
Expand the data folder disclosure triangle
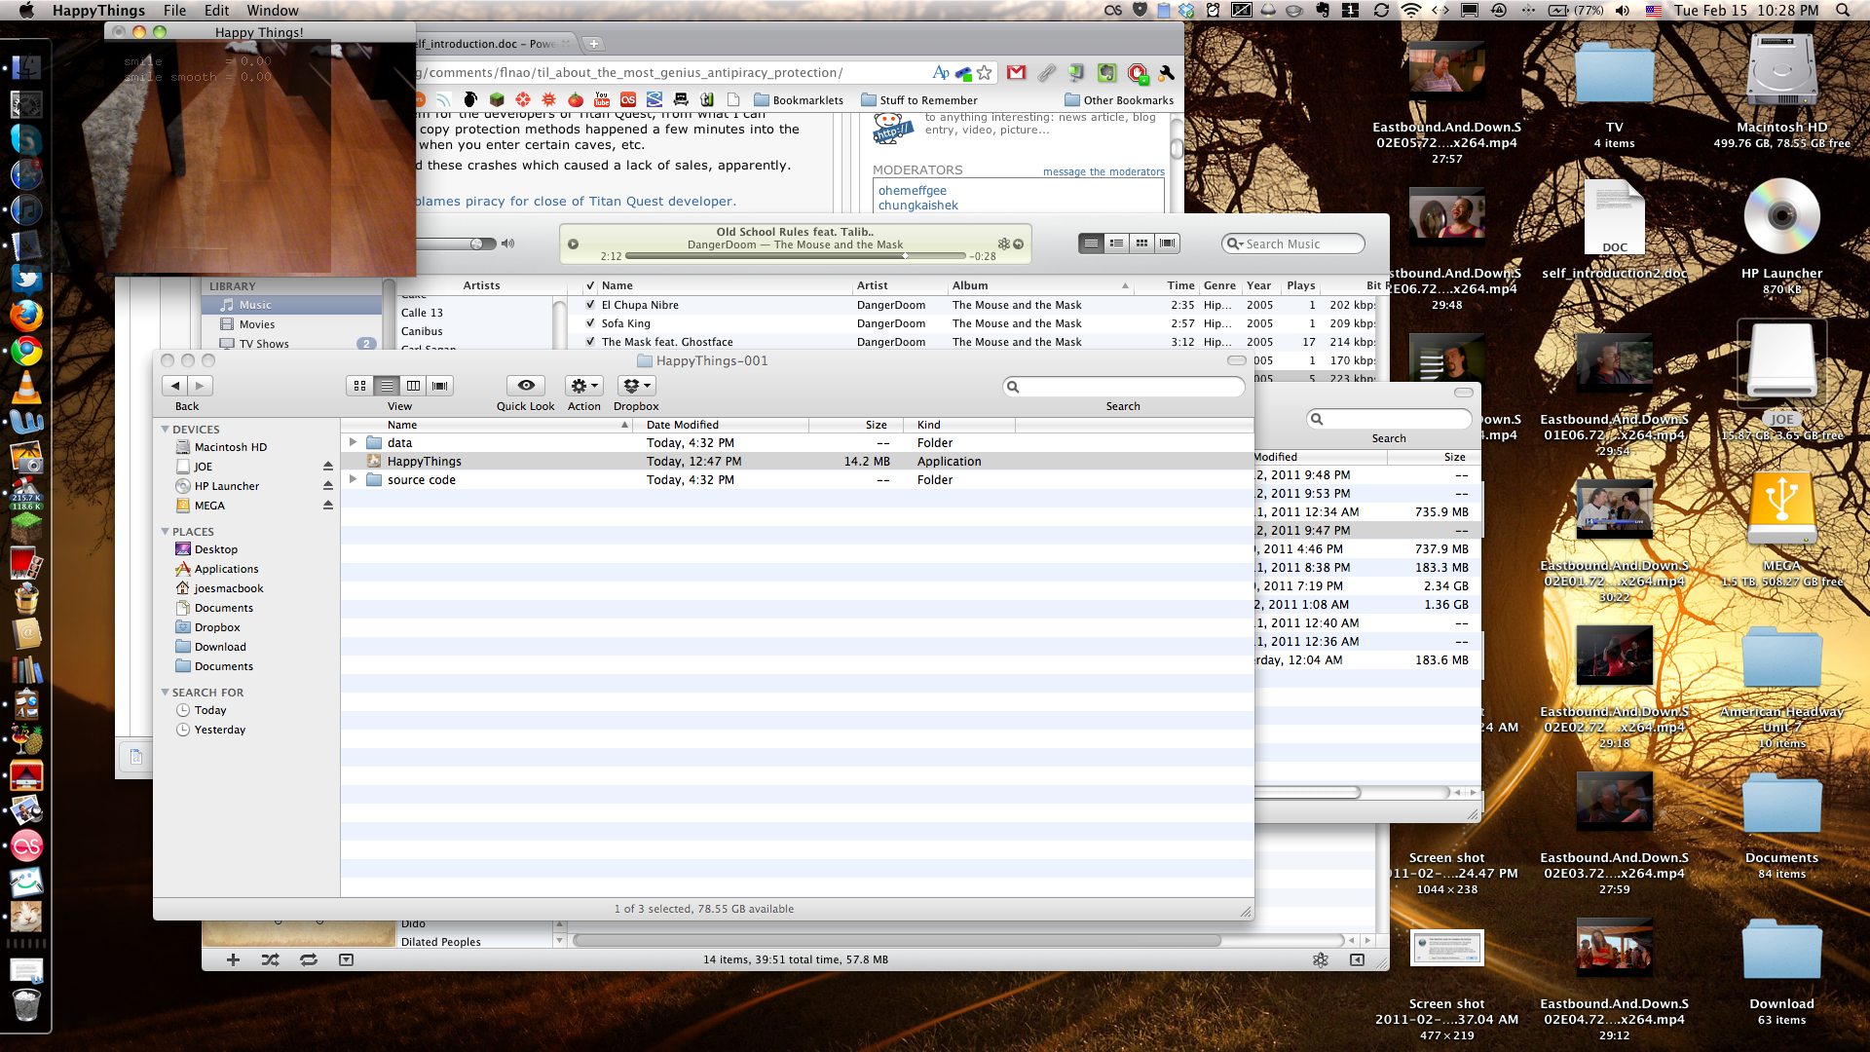pos(354,442)
